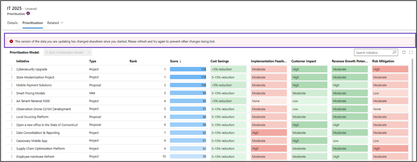The width and height of the screenshot is (417, 162).
Task: Open the Store Modernization Project initiative
Action: (35, 77)
